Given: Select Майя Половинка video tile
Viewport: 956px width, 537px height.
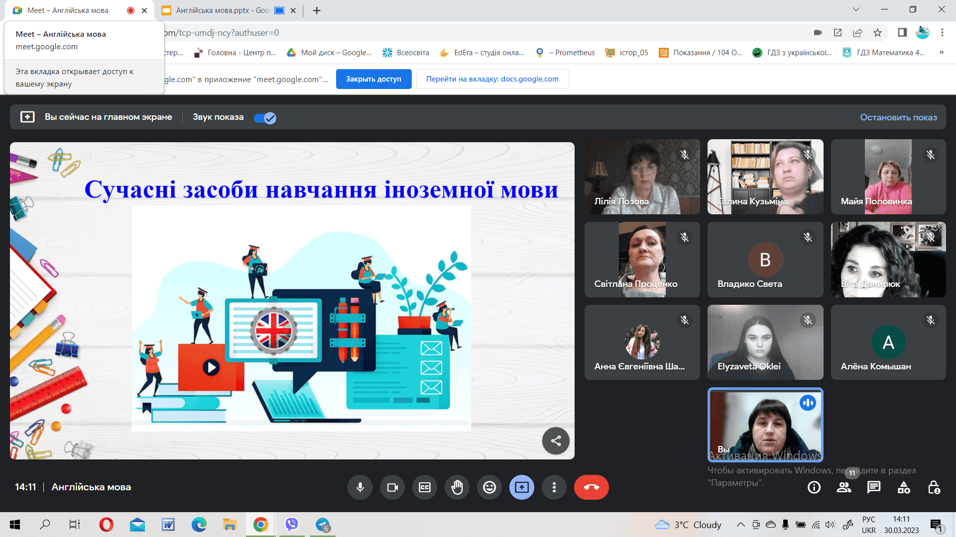Looking at the screenshot, I should [888, 177].
